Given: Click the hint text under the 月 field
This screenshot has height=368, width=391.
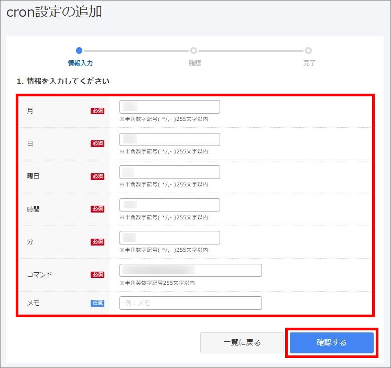Looking at the screenshot, I should click(x=164, y=119).
